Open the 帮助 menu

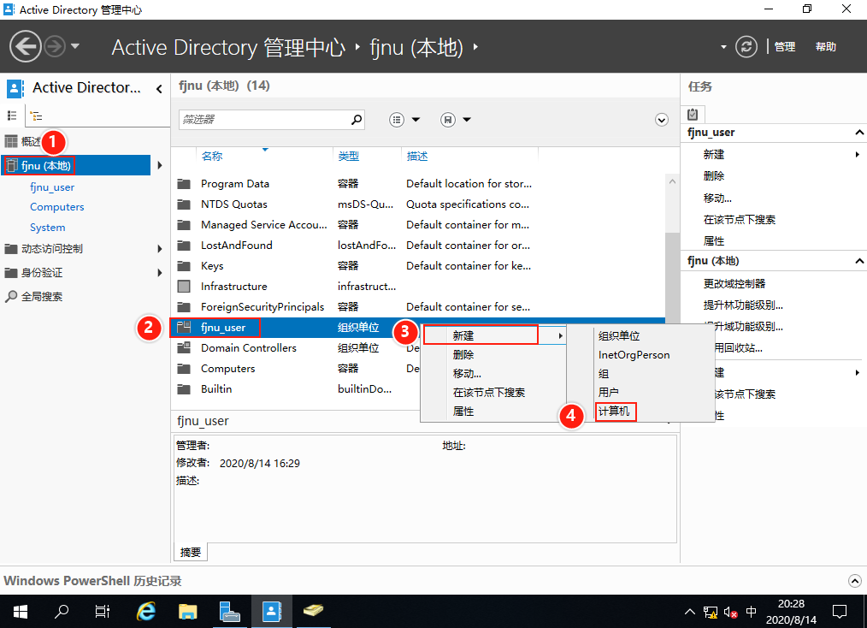tap(825, 47)
